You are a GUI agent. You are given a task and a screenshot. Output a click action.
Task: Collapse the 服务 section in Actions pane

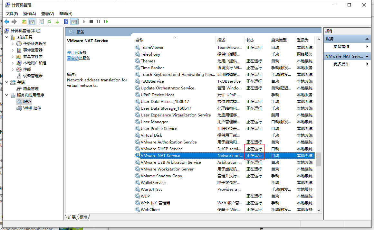[367, 39]
